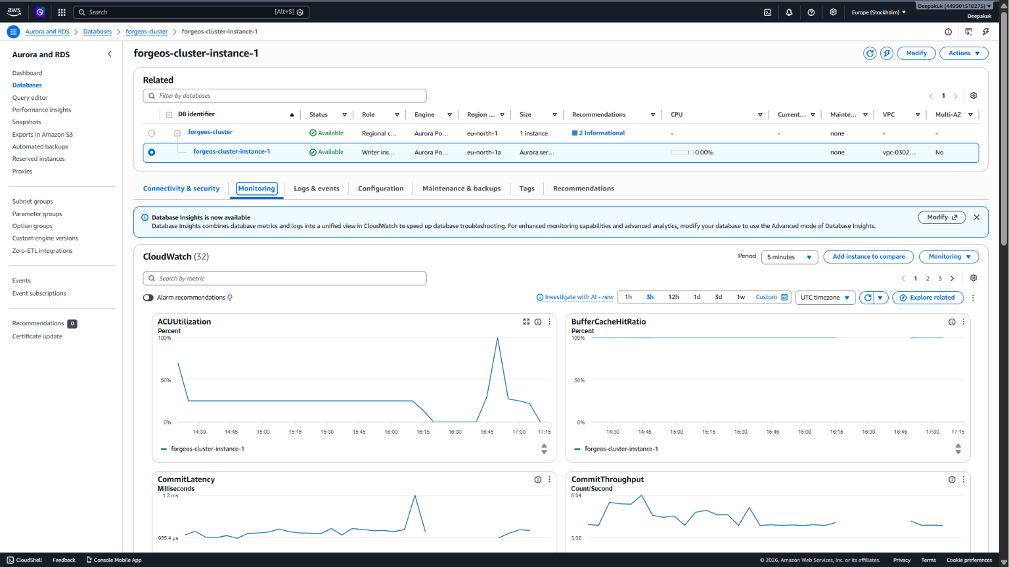Click Add instance to compare button
The height and width of the screenshot is (567, 1009).
point(868,257)
